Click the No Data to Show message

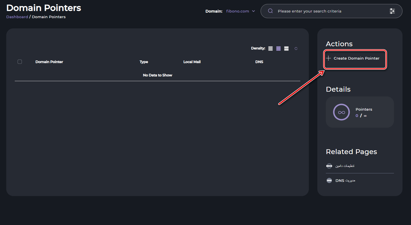pyautogui.click(x=158, y=75)
